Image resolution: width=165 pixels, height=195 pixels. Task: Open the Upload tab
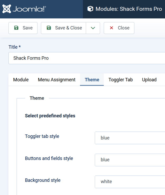[149, 80]
